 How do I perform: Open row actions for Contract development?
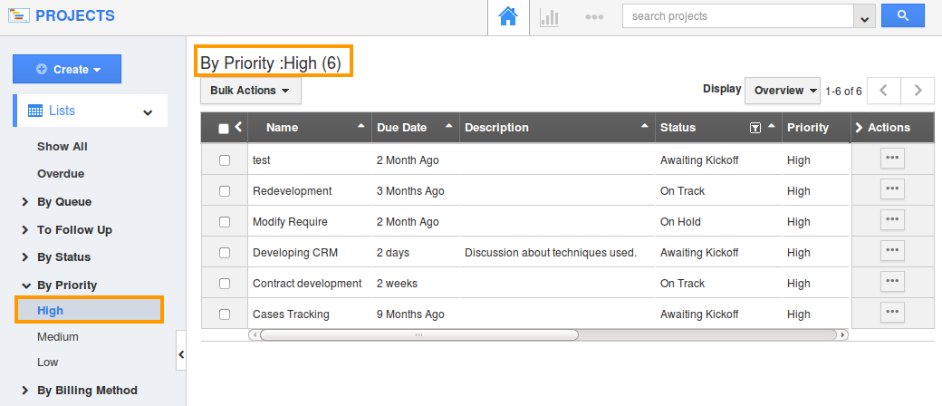892,281
